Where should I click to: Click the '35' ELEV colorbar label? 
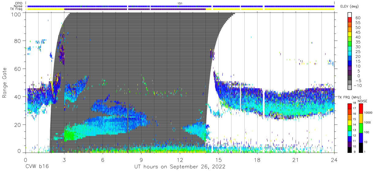click(x=358, y=42)
